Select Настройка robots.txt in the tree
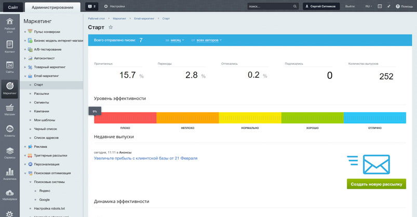The image size is (417, 217). [49, 209]
